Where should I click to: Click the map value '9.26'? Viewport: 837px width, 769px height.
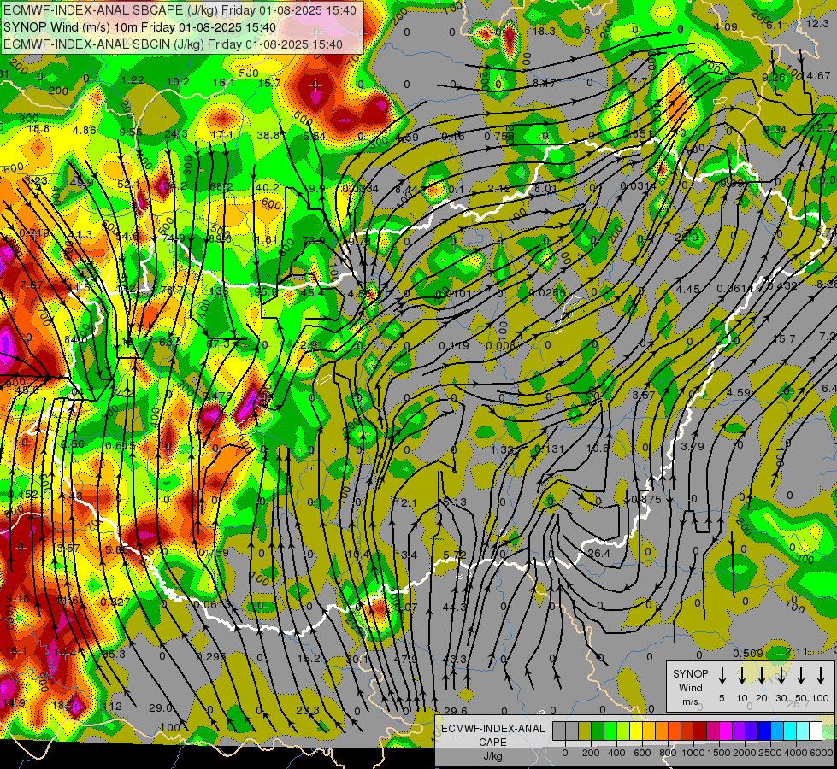click(x=774, y=78)
